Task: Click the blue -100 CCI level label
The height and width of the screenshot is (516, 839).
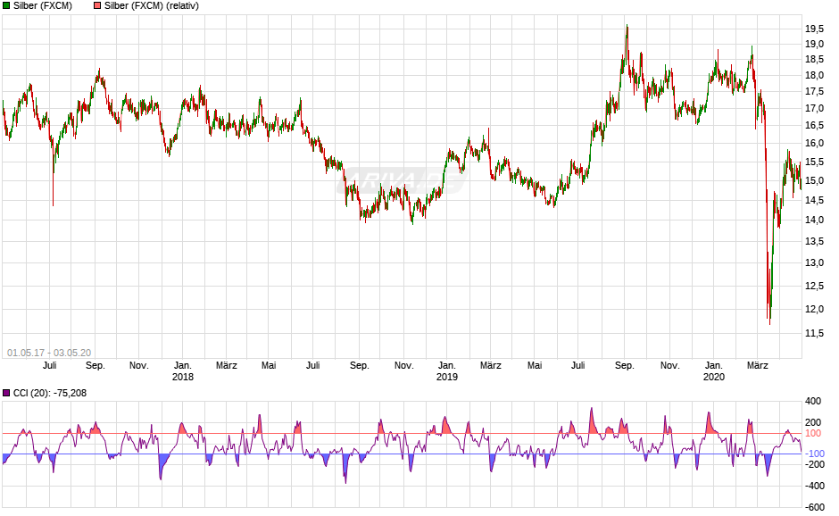Action: pyautogui.click(x=816, y=454)
